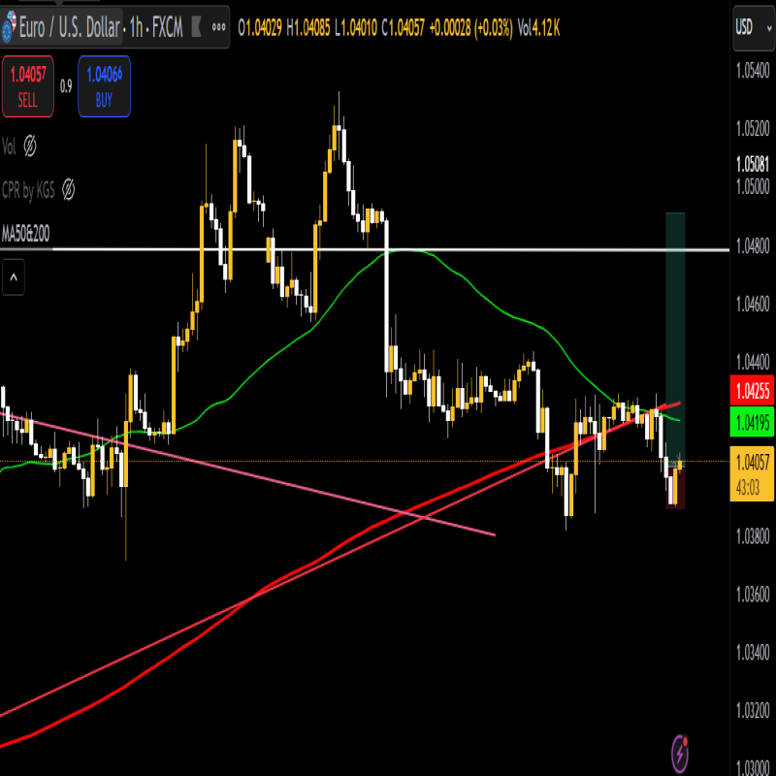Click the red 1.04255 price label
The width and height of the screenshot is (776, 776).
click(751, 392)
